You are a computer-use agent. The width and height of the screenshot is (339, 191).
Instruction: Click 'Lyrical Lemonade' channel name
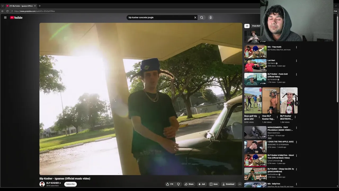[274, 161]
